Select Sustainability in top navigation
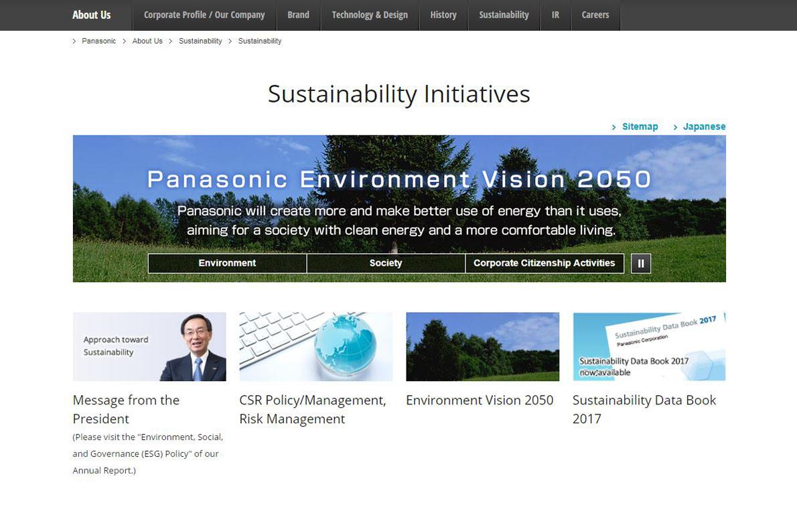Image resolution: width=797 pixels, height=525 pixels. click(504, 15)
